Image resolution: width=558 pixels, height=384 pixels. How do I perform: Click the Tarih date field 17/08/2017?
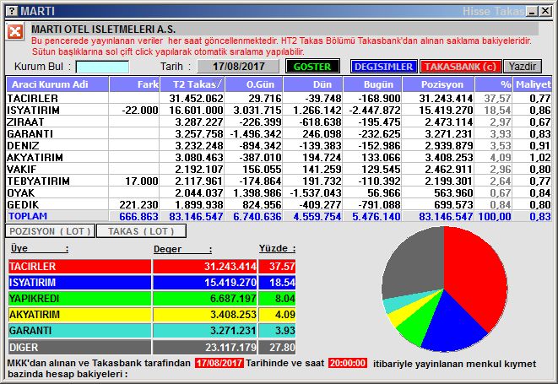pos(238,67)
